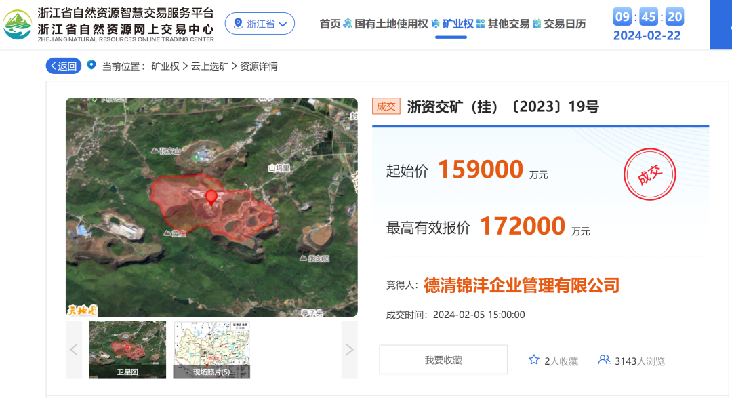Click the orange 成交 status tag
The height and width of the screenshot is (398, 732).
[x=386, y=106]
